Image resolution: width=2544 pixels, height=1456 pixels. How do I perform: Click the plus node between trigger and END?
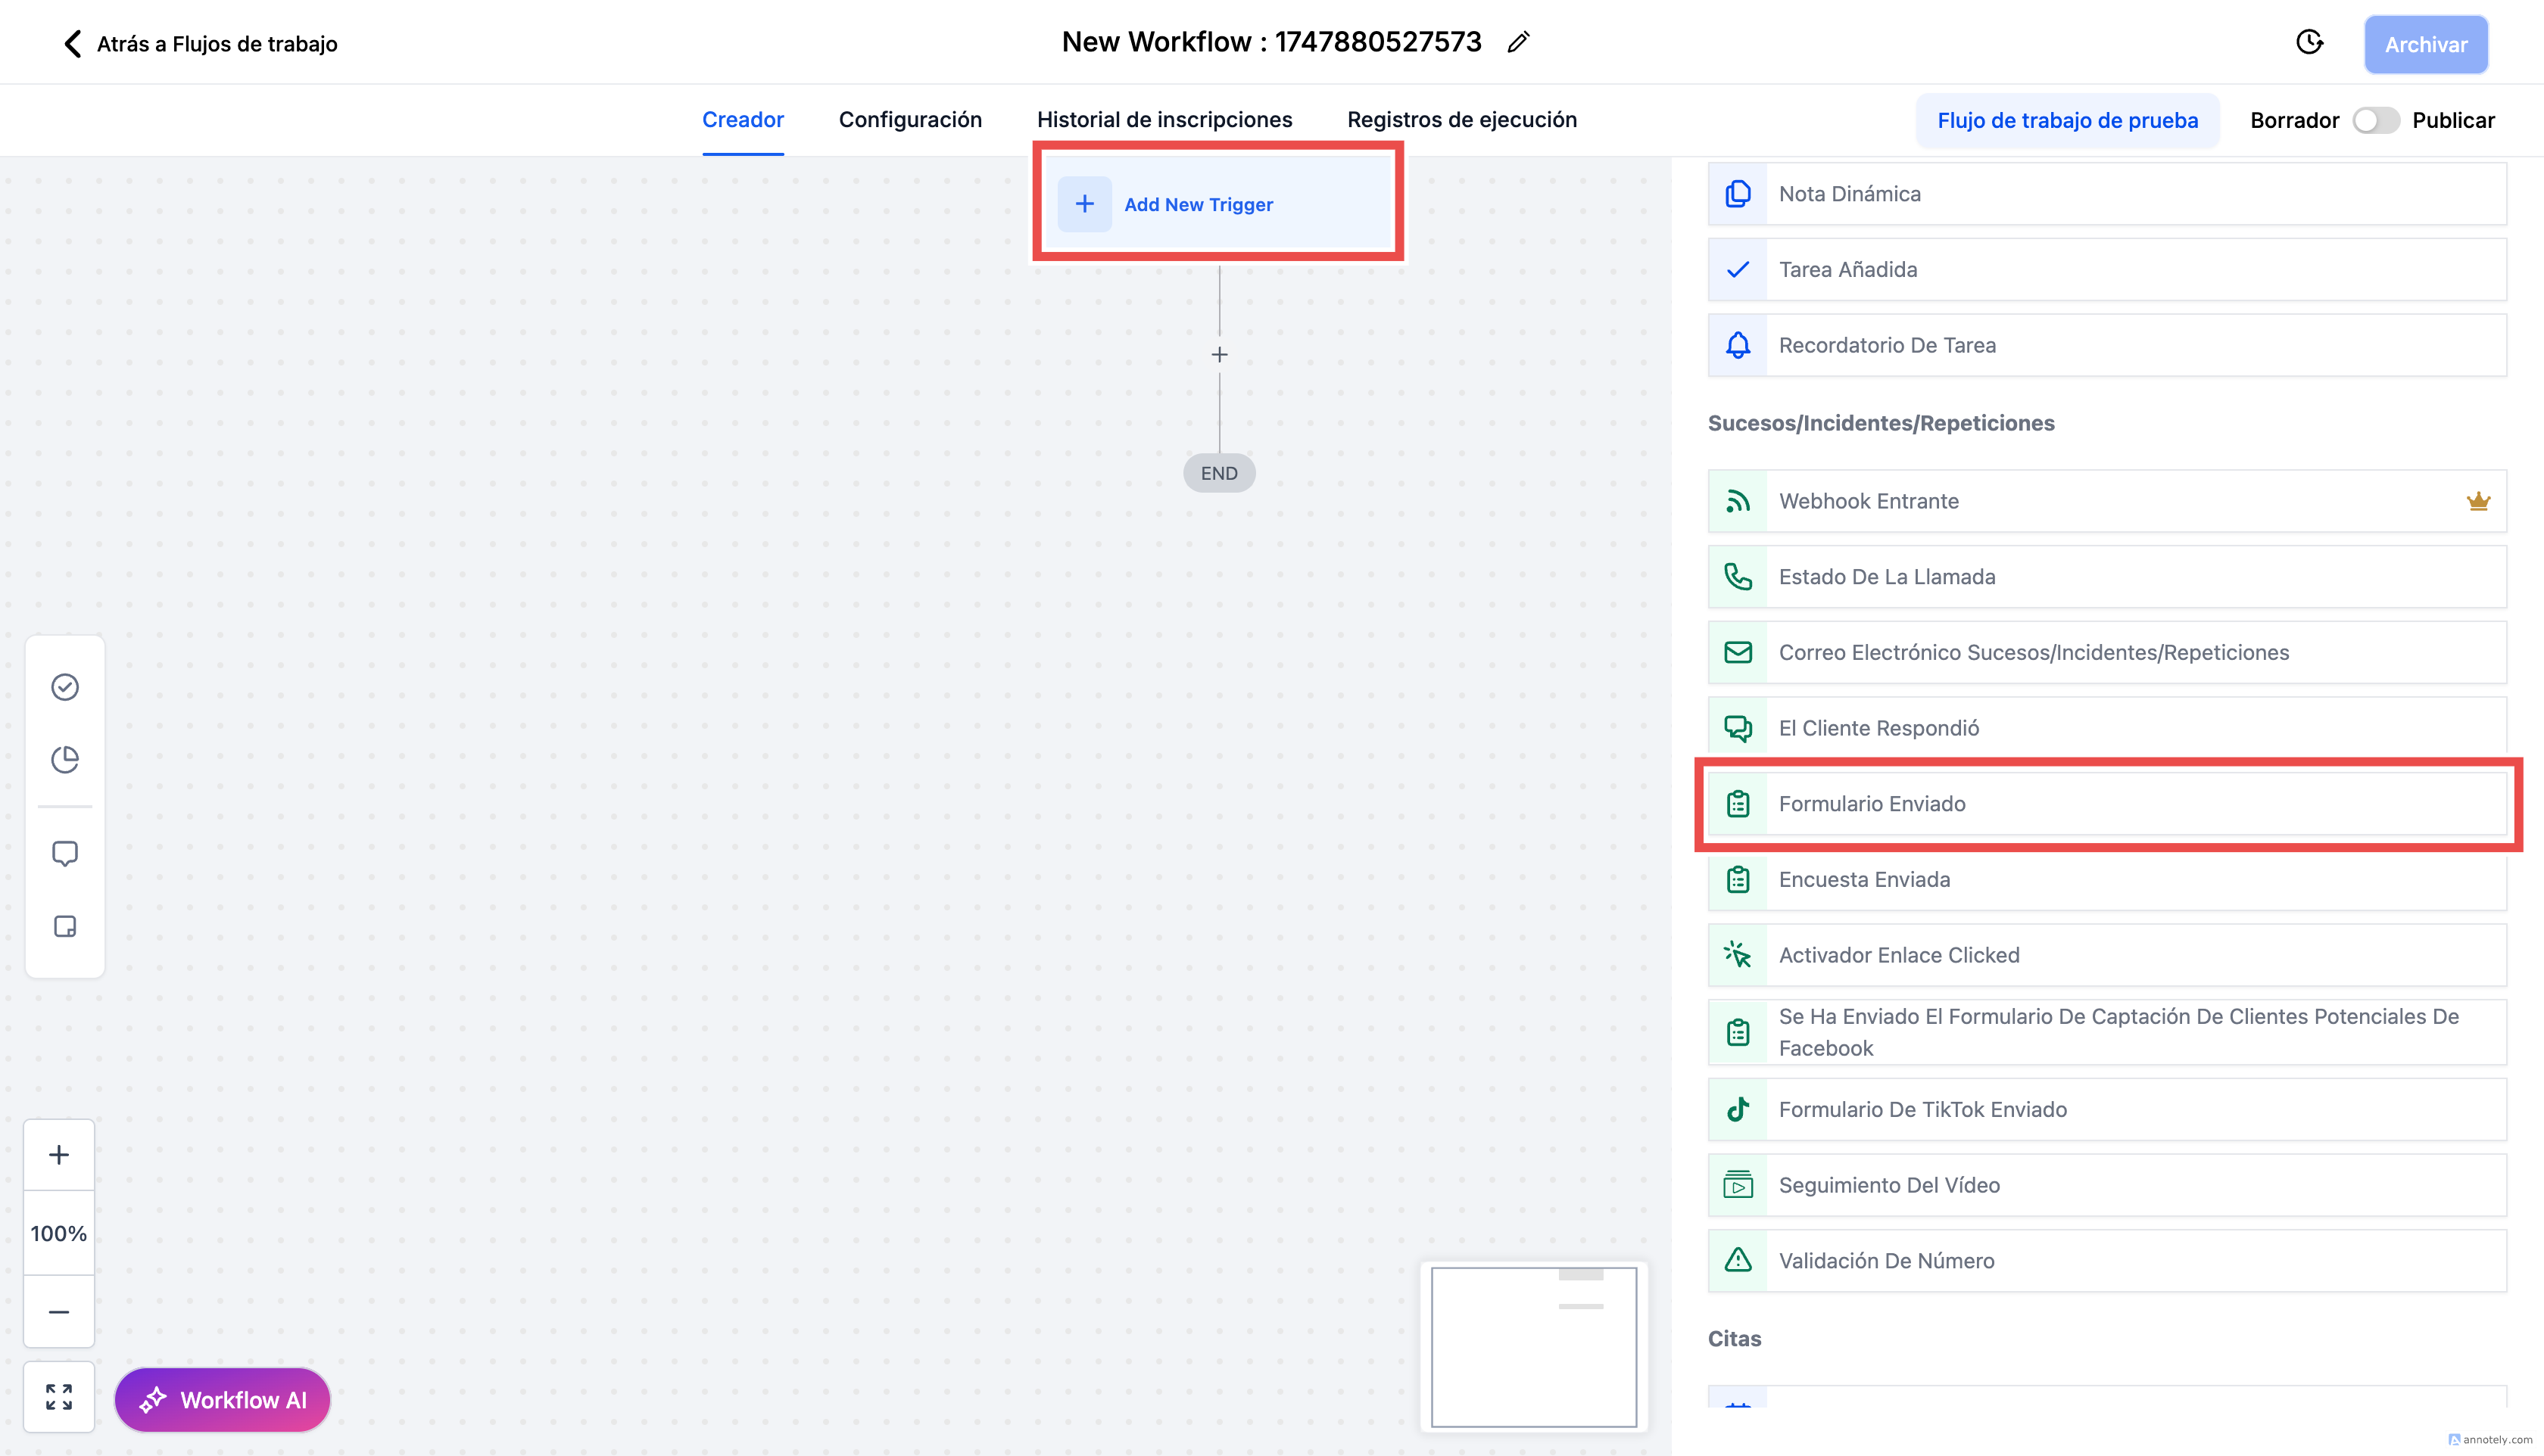[1220, 355]
